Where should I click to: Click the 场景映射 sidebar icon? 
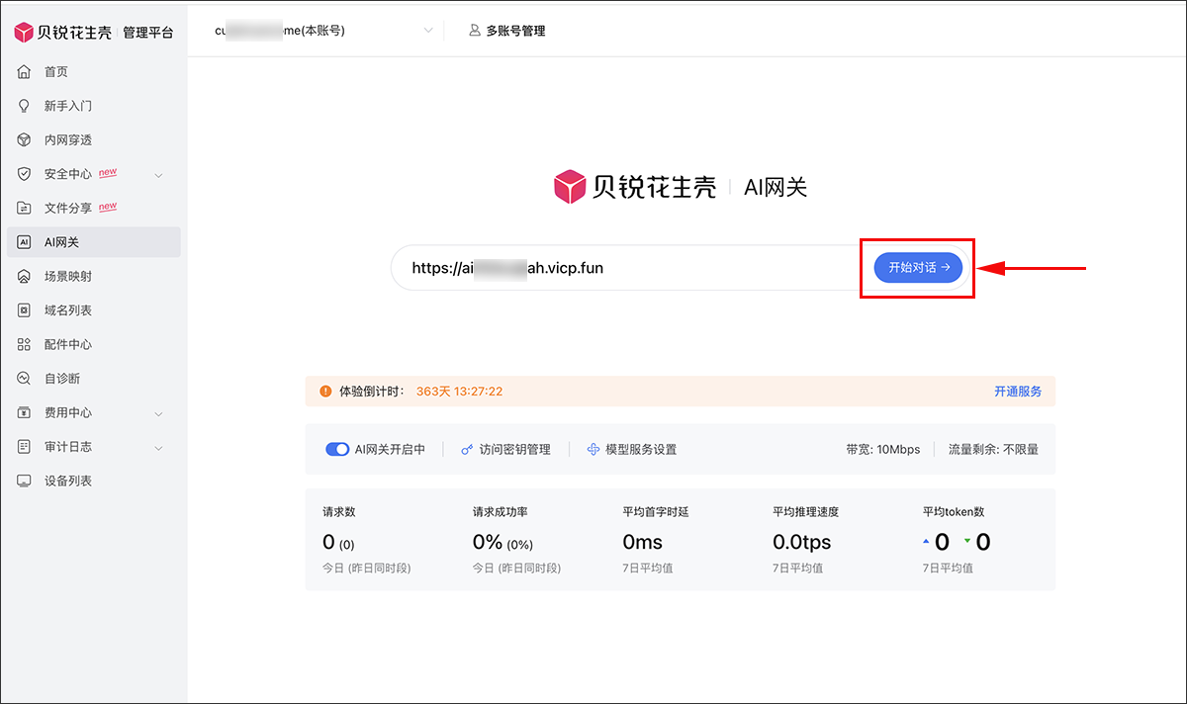pyautogui.click(x=25, y=277)
